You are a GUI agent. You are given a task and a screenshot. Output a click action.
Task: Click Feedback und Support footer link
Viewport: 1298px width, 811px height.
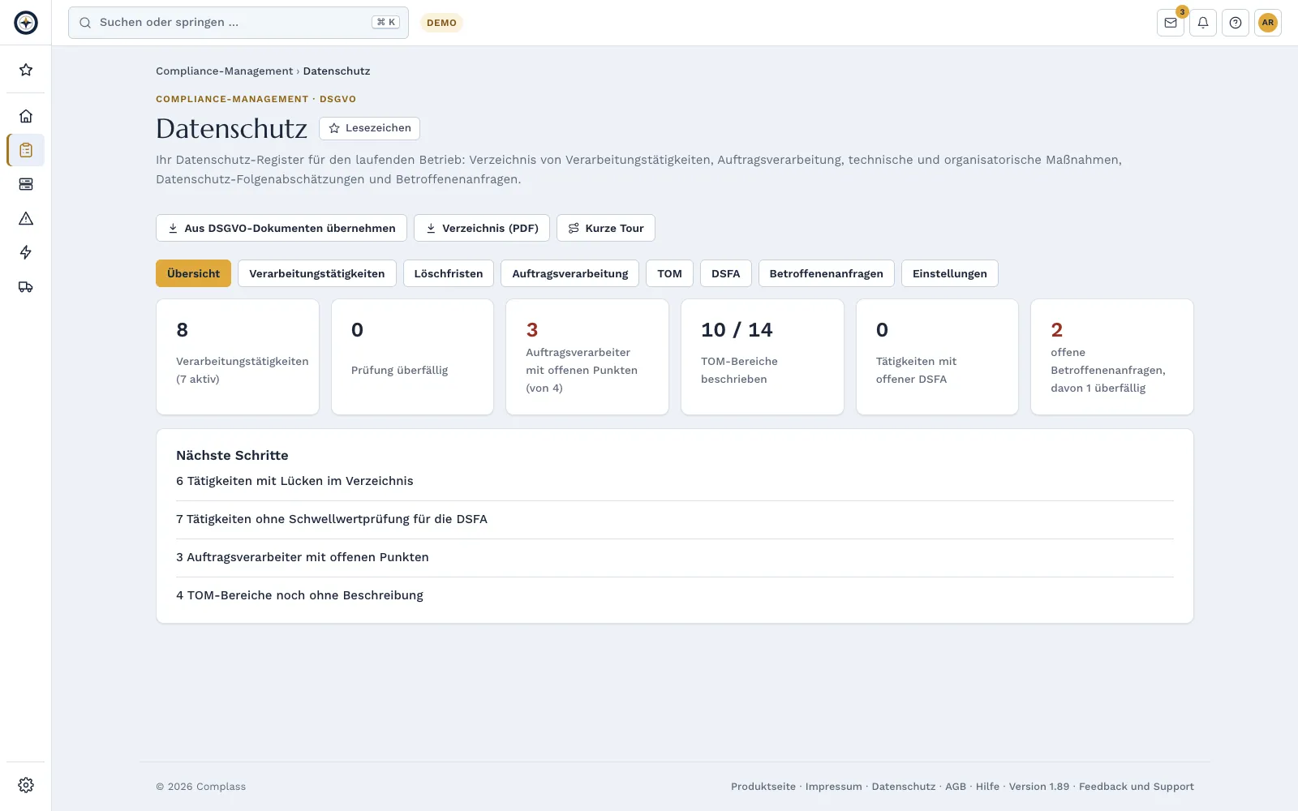1137,787
